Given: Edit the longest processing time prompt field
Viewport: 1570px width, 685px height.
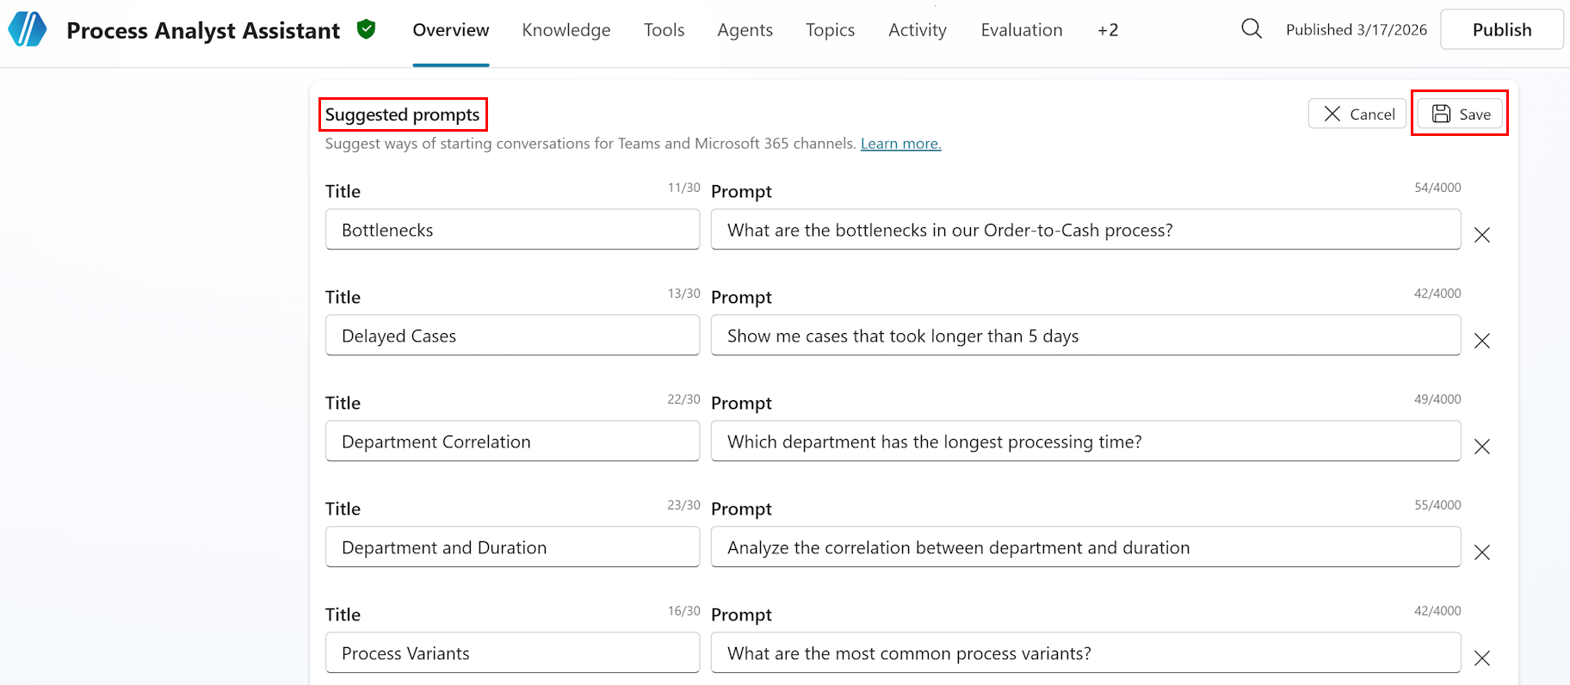Looking at the screenshot, I should pos(1085,441).
